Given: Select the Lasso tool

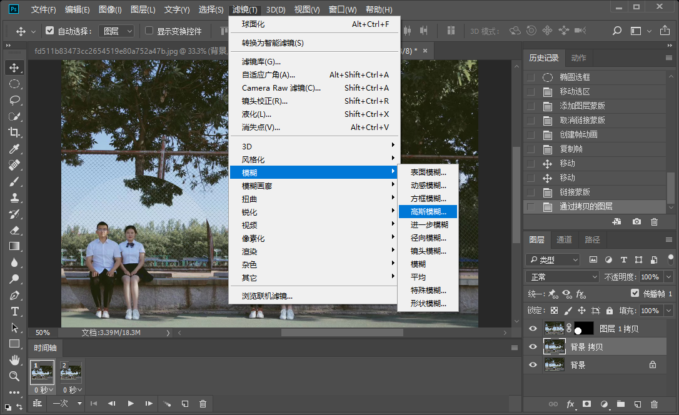Looking at the screenshot, I should pos(14,101).
